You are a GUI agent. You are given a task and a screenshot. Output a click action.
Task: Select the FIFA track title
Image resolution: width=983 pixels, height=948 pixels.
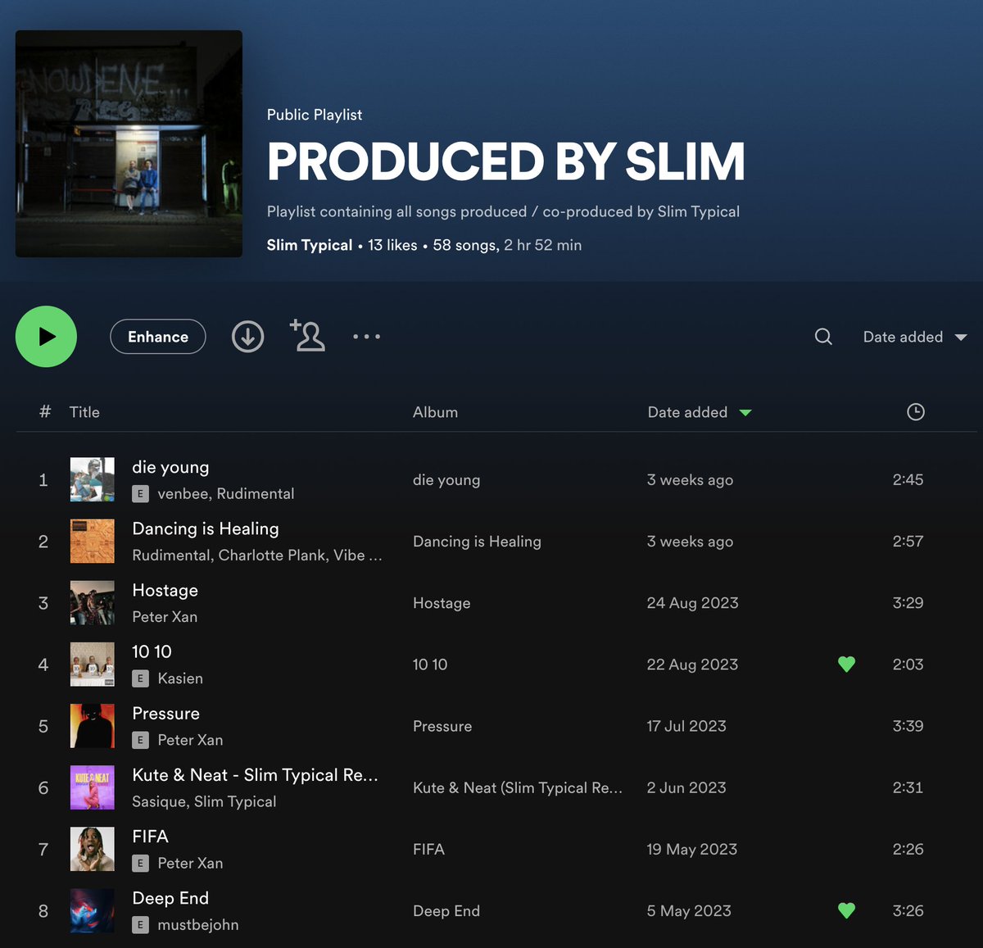click(x=150, y=837)
